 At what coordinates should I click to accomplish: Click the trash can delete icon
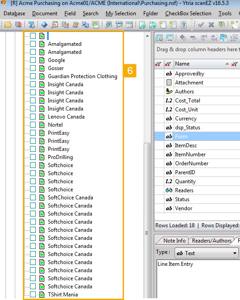tap(183, 25)
